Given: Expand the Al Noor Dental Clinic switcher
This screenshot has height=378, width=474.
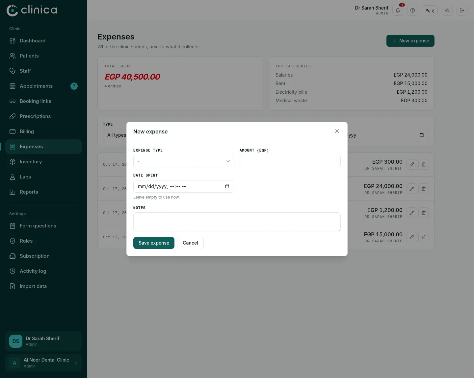Looking at the screenshot, I should [x=43, y=363].
